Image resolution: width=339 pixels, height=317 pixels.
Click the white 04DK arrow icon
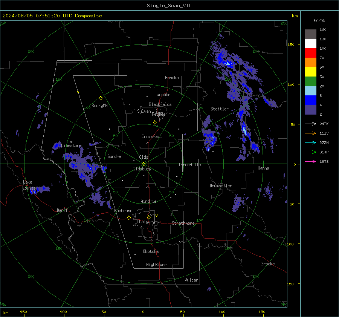310,124
